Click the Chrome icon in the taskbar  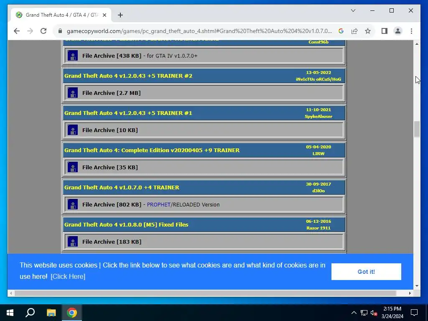point(72,313)
